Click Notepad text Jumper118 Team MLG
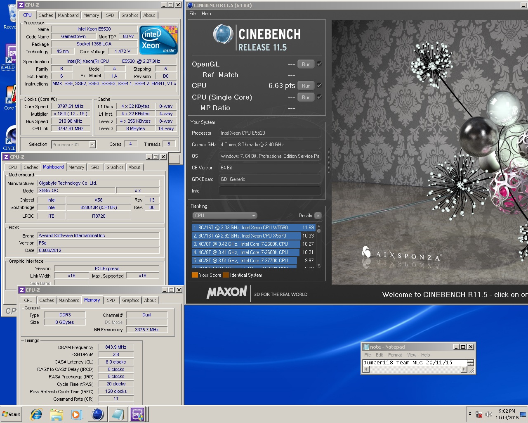This screenshot has width=528, height=423. [393, 363]
